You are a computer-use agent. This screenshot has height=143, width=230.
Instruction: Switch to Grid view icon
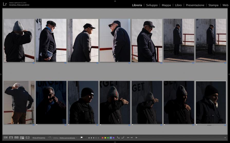(x=5, y=138)
